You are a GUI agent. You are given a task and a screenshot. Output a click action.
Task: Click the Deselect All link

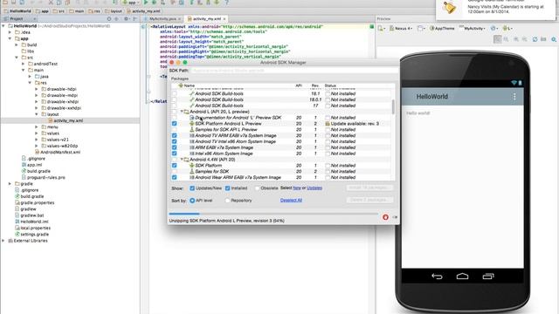tap(291, 200)
